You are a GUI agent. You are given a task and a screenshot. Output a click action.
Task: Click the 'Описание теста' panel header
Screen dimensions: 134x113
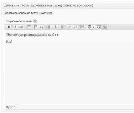click(68, 5)
